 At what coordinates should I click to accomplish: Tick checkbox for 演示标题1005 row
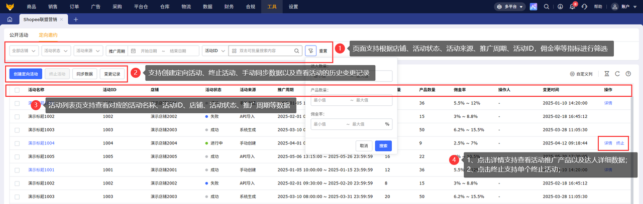point(17,156)
